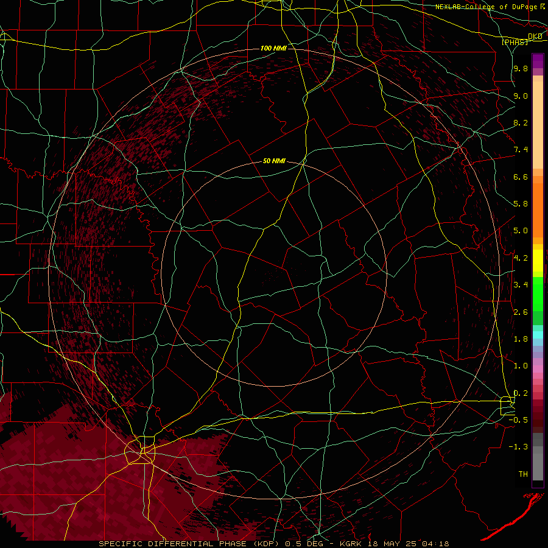
Task: Click the cyan segment of the color bar
Action: click(538, 335)
